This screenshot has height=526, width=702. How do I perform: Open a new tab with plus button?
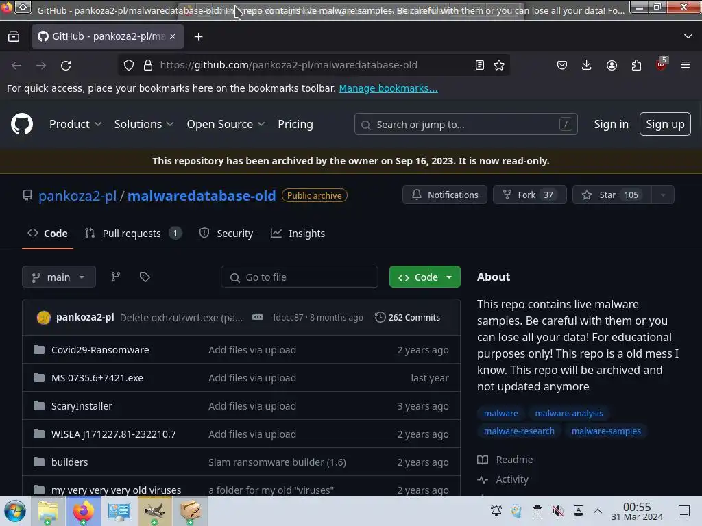pos(198,37)
